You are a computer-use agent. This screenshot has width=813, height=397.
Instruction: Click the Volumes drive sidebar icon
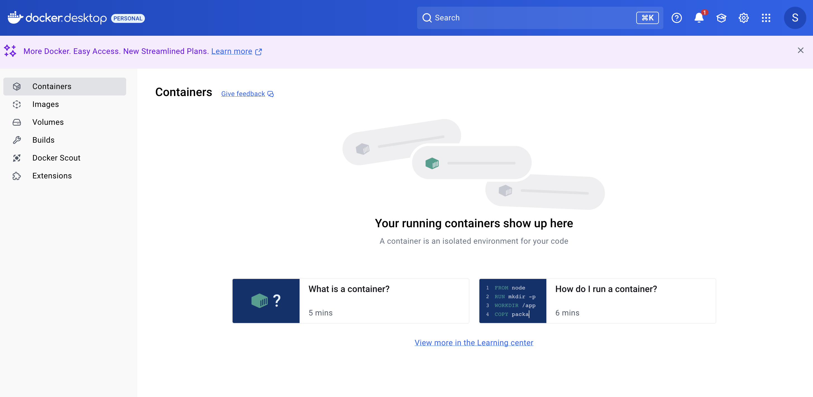[17, 122]
